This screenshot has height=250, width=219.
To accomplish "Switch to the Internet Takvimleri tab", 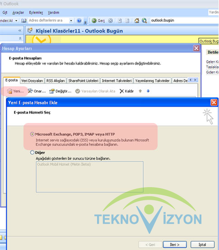I will 117,80.
